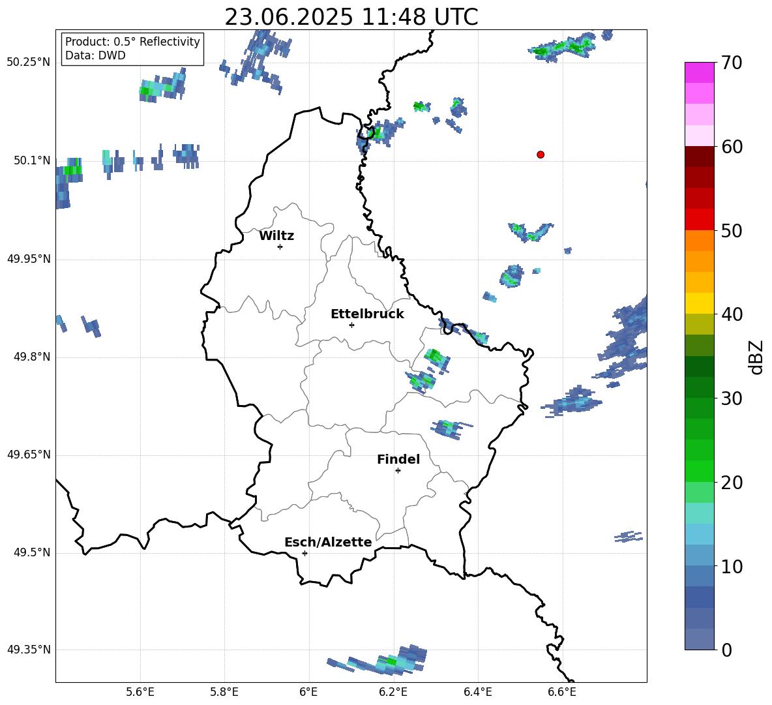Click the Ettelbruck city label
The width and height of the screenshot is (772, 705).
coord(367,314)
